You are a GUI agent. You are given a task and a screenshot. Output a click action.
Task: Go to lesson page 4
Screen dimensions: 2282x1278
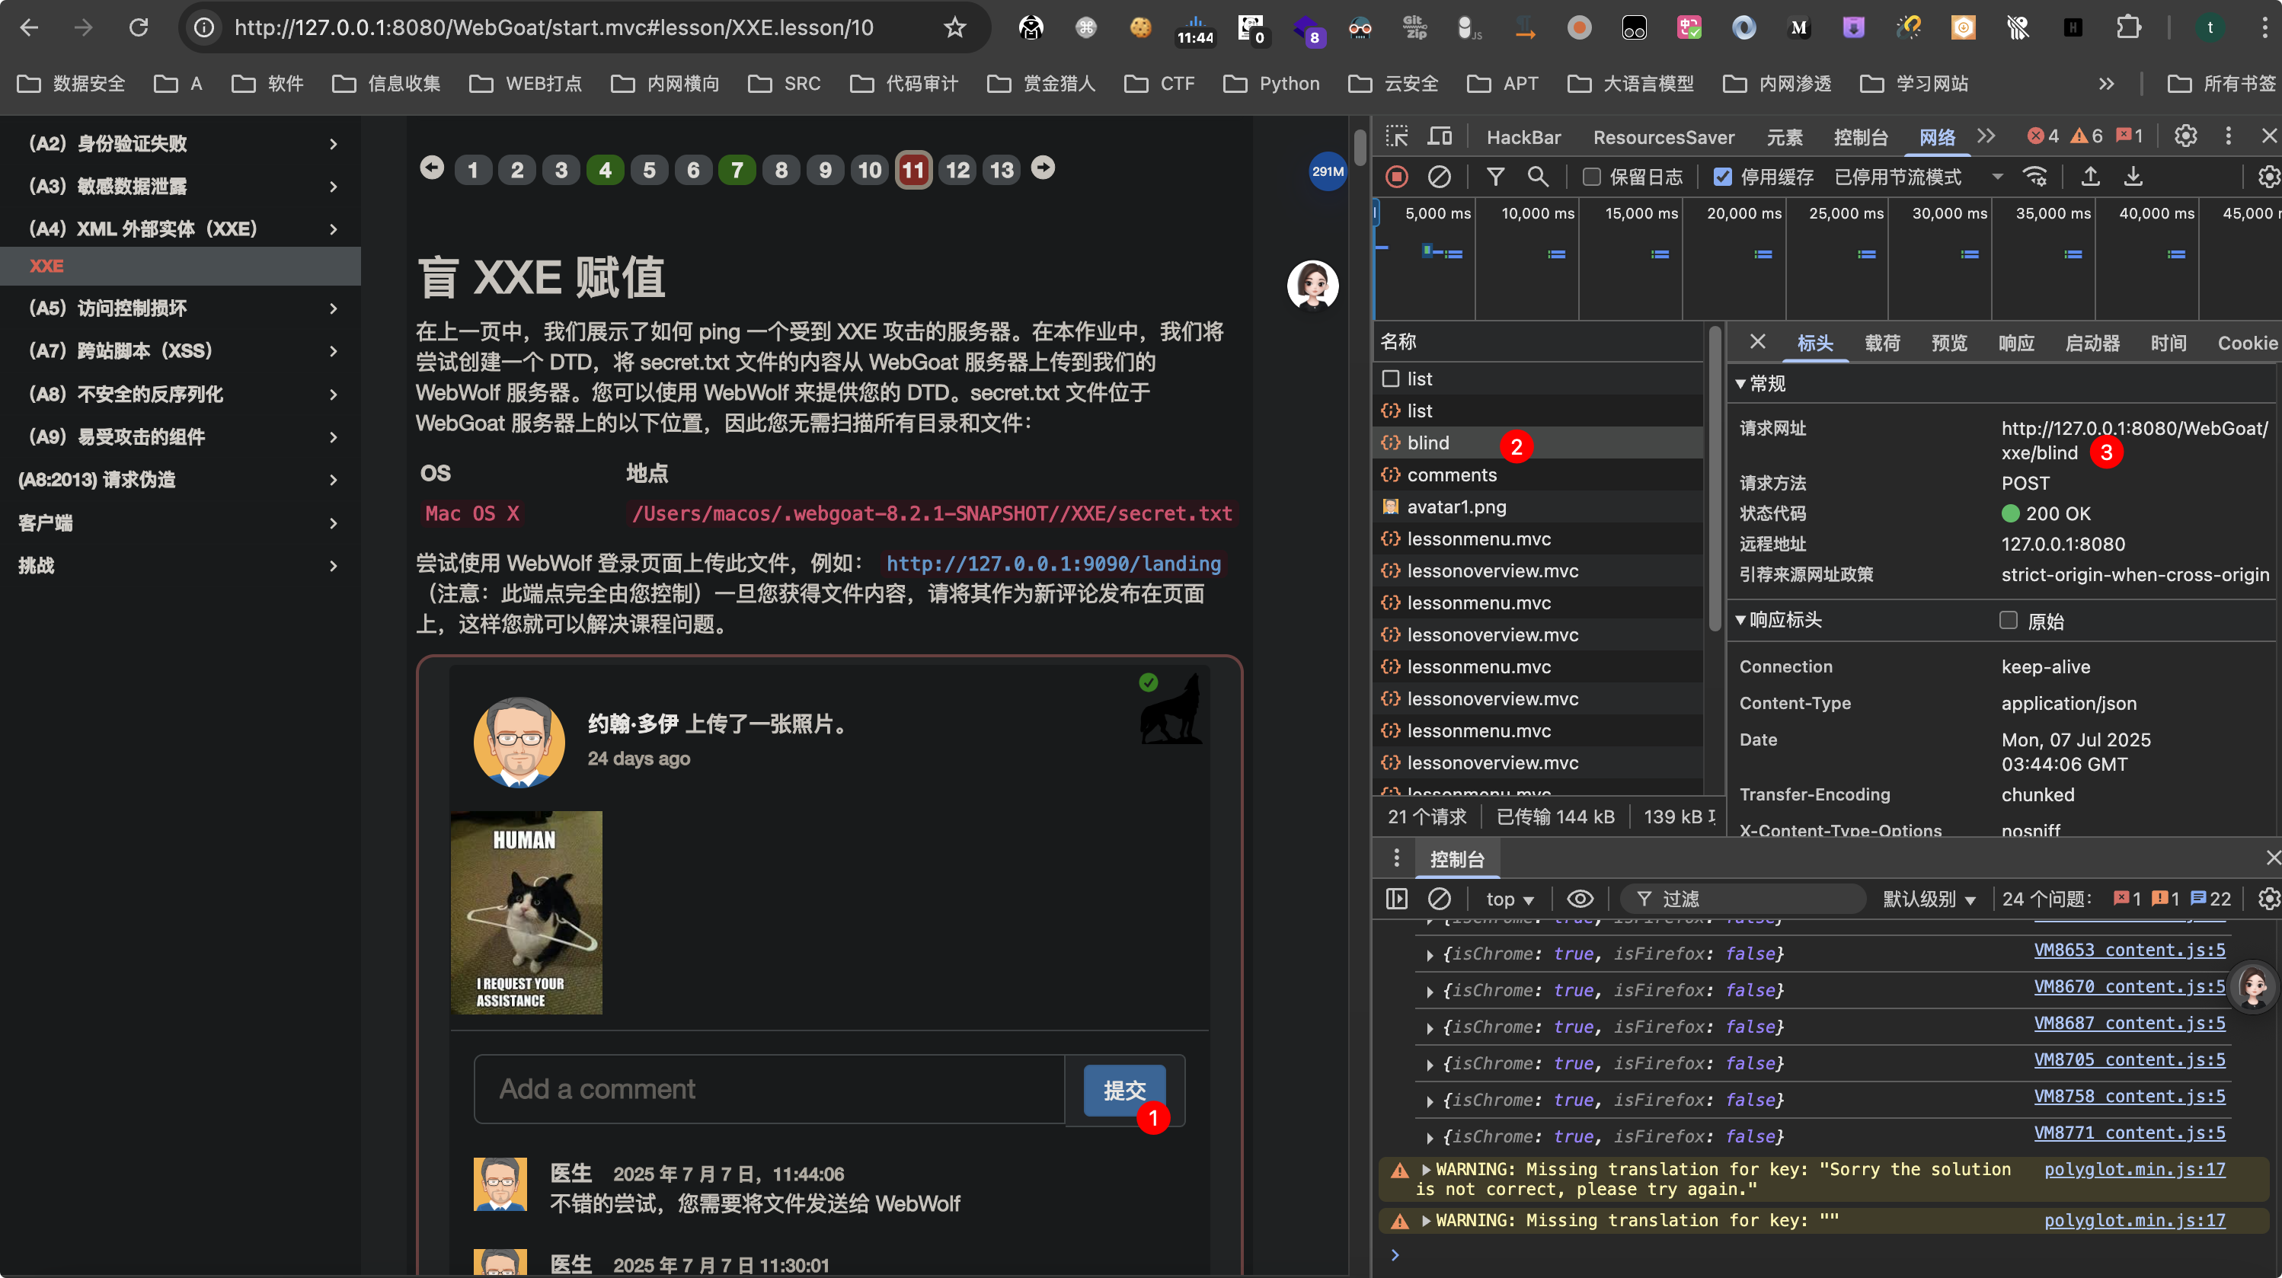[605, 170]
